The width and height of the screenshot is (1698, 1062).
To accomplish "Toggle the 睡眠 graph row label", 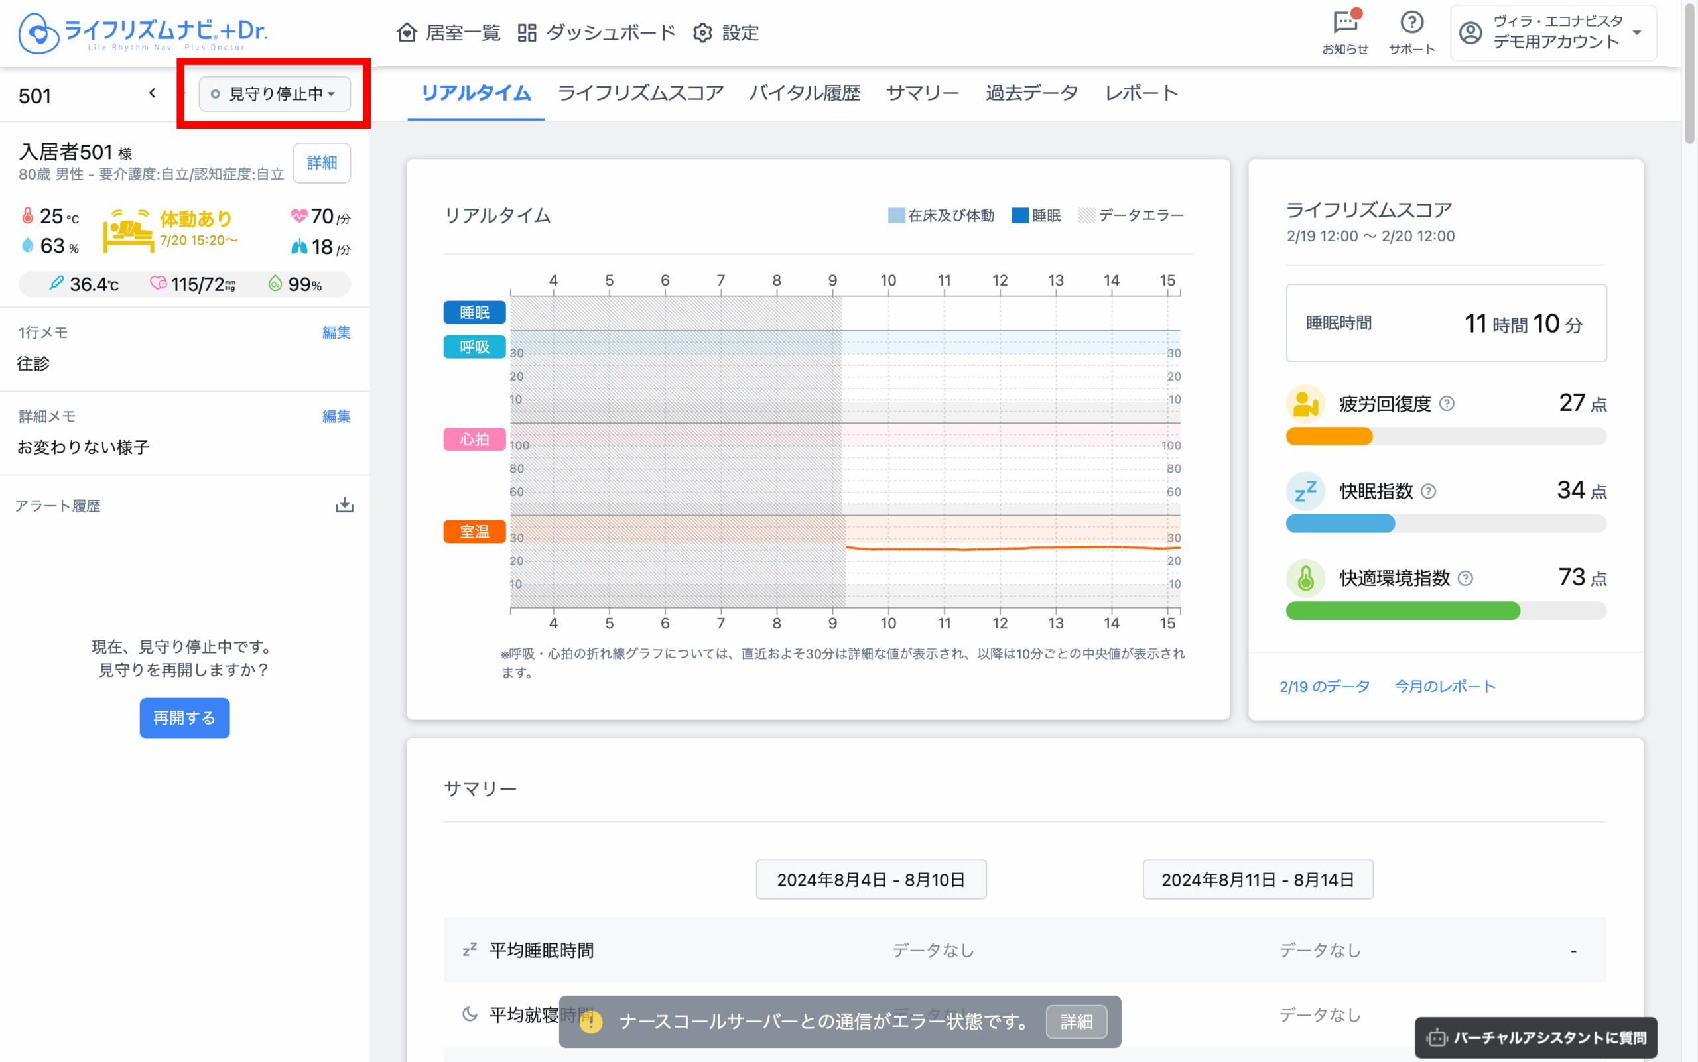I will pos(474,312).
